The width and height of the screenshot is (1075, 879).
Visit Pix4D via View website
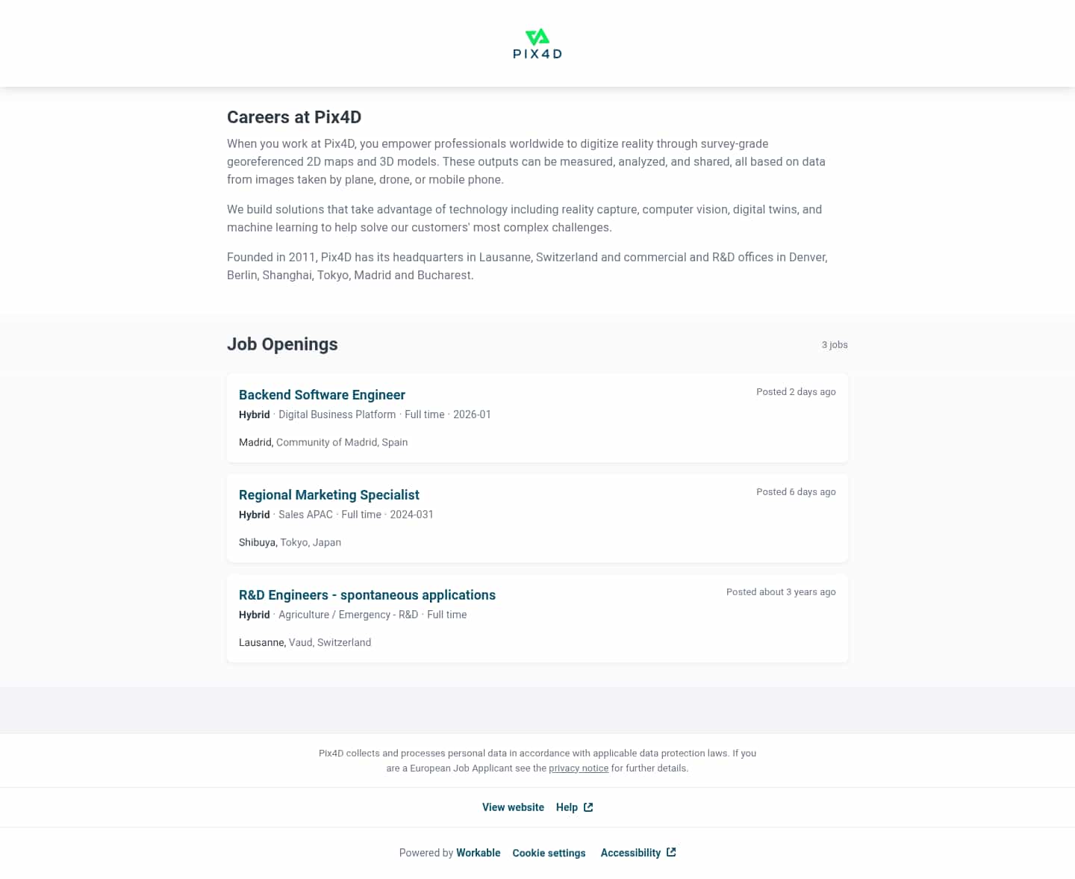tap(513, 807)
